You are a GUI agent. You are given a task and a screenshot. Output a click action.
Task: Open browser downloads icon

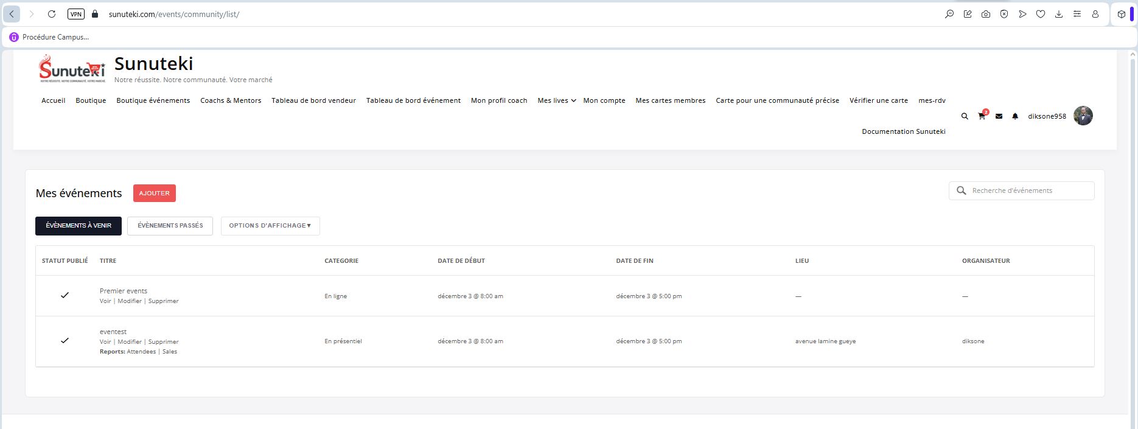click(1059, 14)
